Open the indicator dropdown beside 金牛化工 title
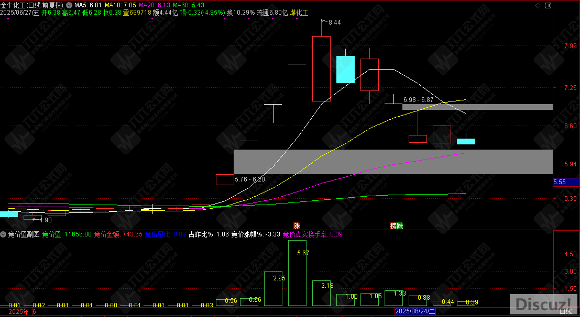The image size is (580, 317). 69,5
